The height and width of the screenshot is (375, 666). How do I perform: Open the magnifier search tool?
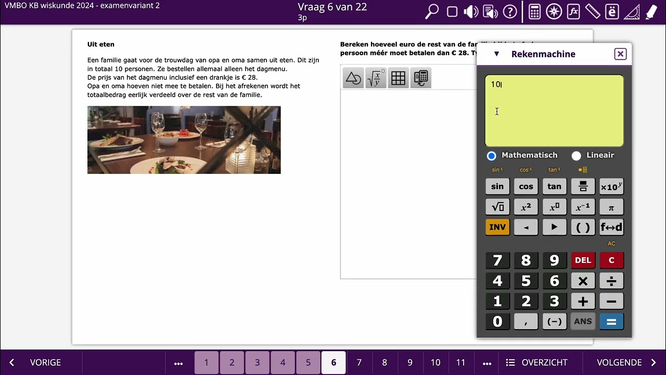point(432,11)
